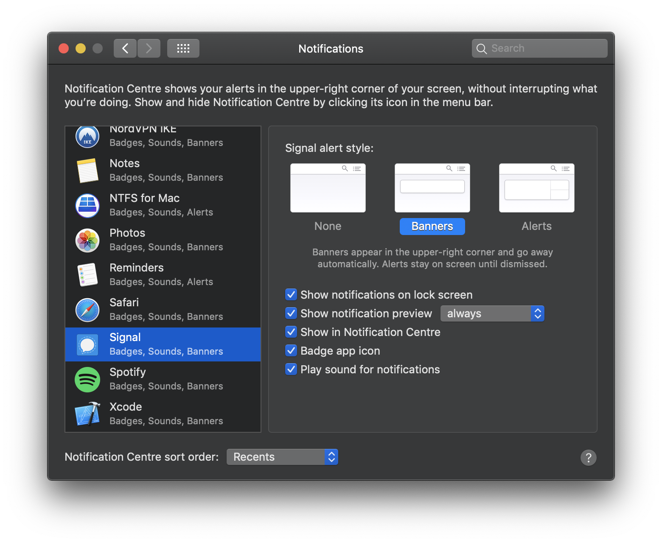Viewport: 662px width, 543px height.
Task: Select the Banners alert style button
Action: click(432, 226)
